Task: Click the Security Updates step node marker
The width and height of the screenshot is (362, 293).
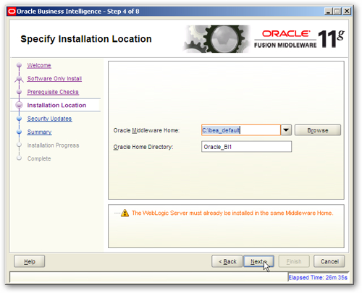Action: (x=20, y=119)
